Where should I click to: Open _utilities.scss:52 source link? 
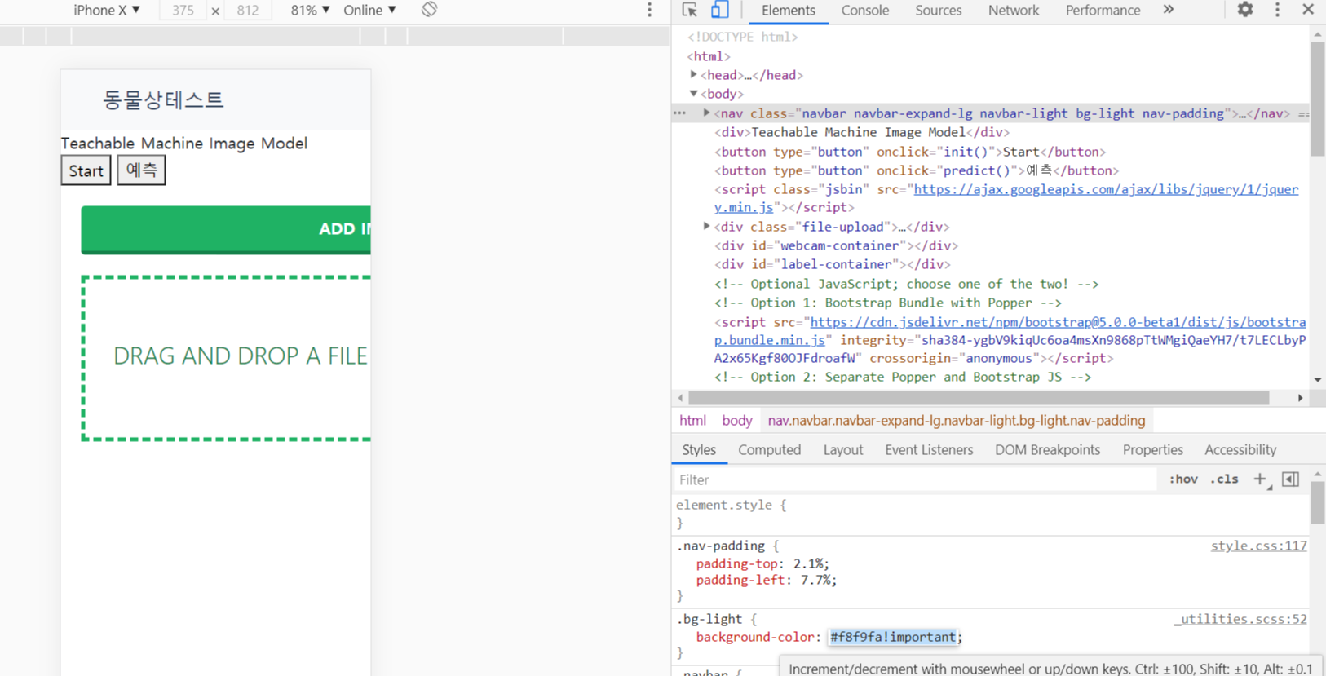coord(1240,619)
